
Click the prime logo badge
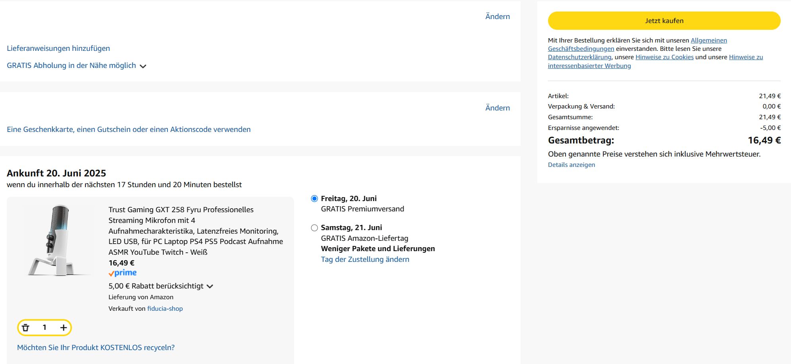(122, 273)
